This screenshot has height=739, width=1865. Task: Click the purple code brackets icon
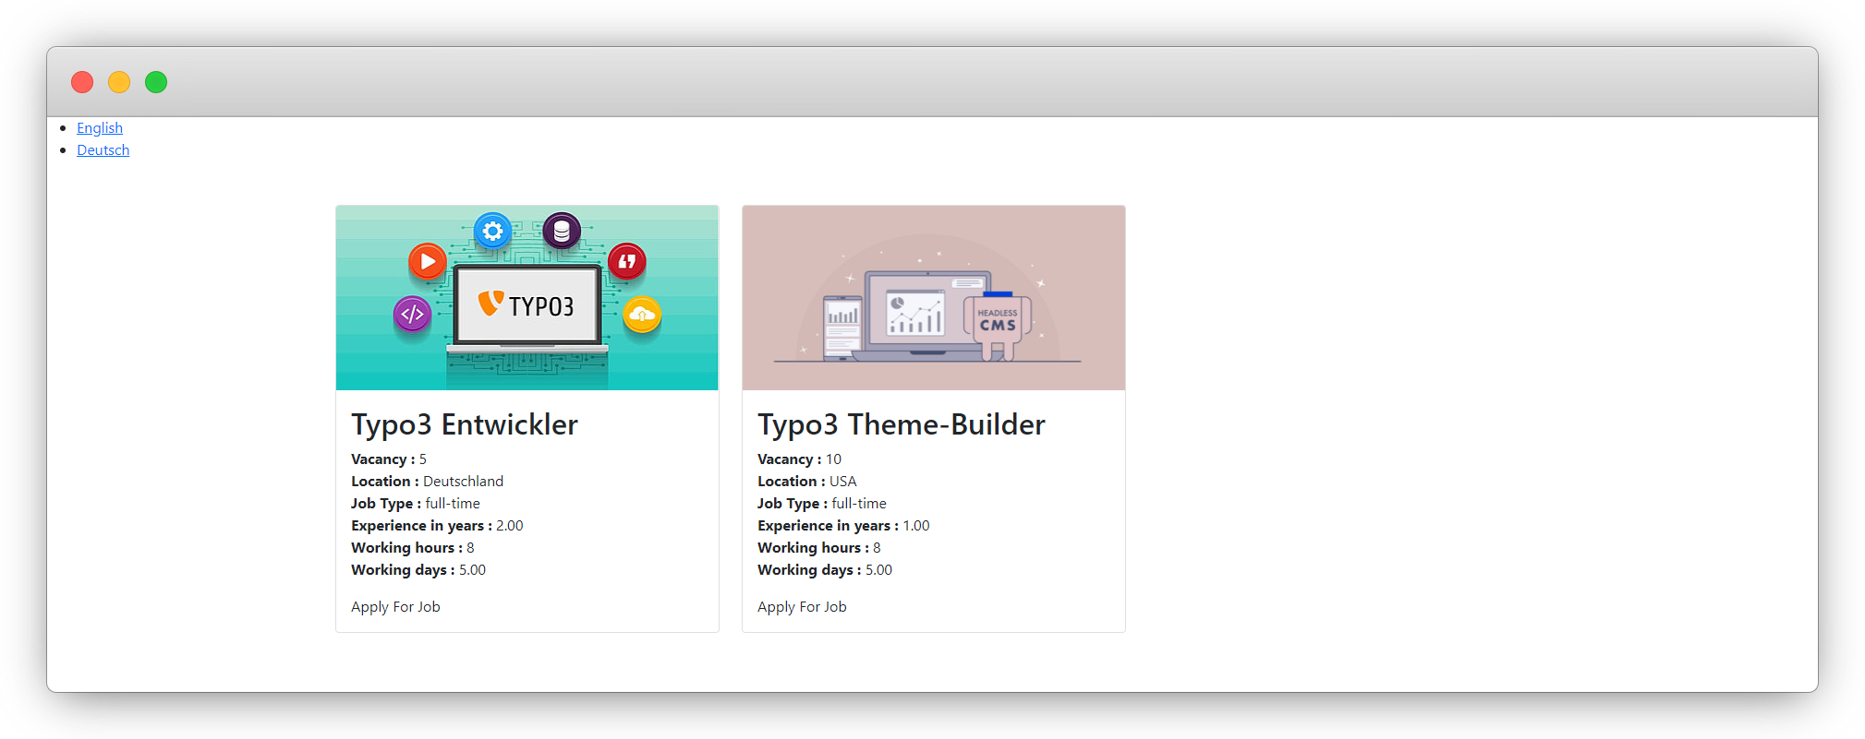pyautogui.click(x=412, y=315)
